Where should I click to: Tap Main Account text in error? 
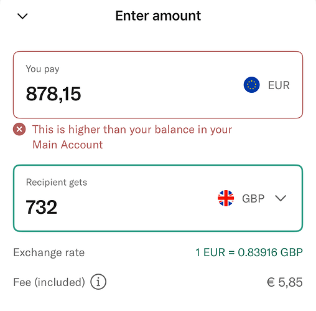[68, 145]
